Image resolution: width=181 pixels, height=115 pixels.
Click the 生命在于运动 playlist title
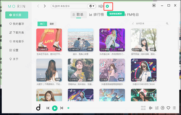coord(49,54)
